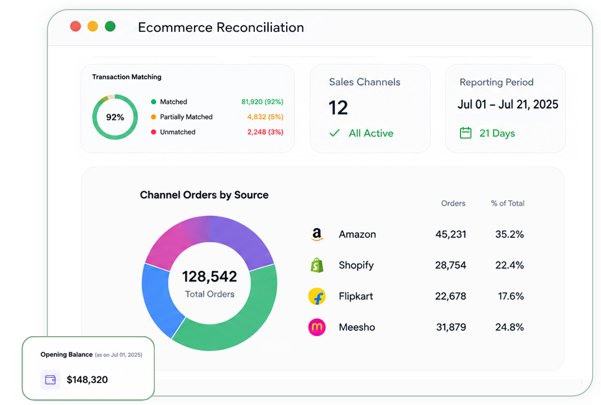601x405 pixels.
Task: Click Flipkart's 17.6% share value
Action: pos(511,296)
